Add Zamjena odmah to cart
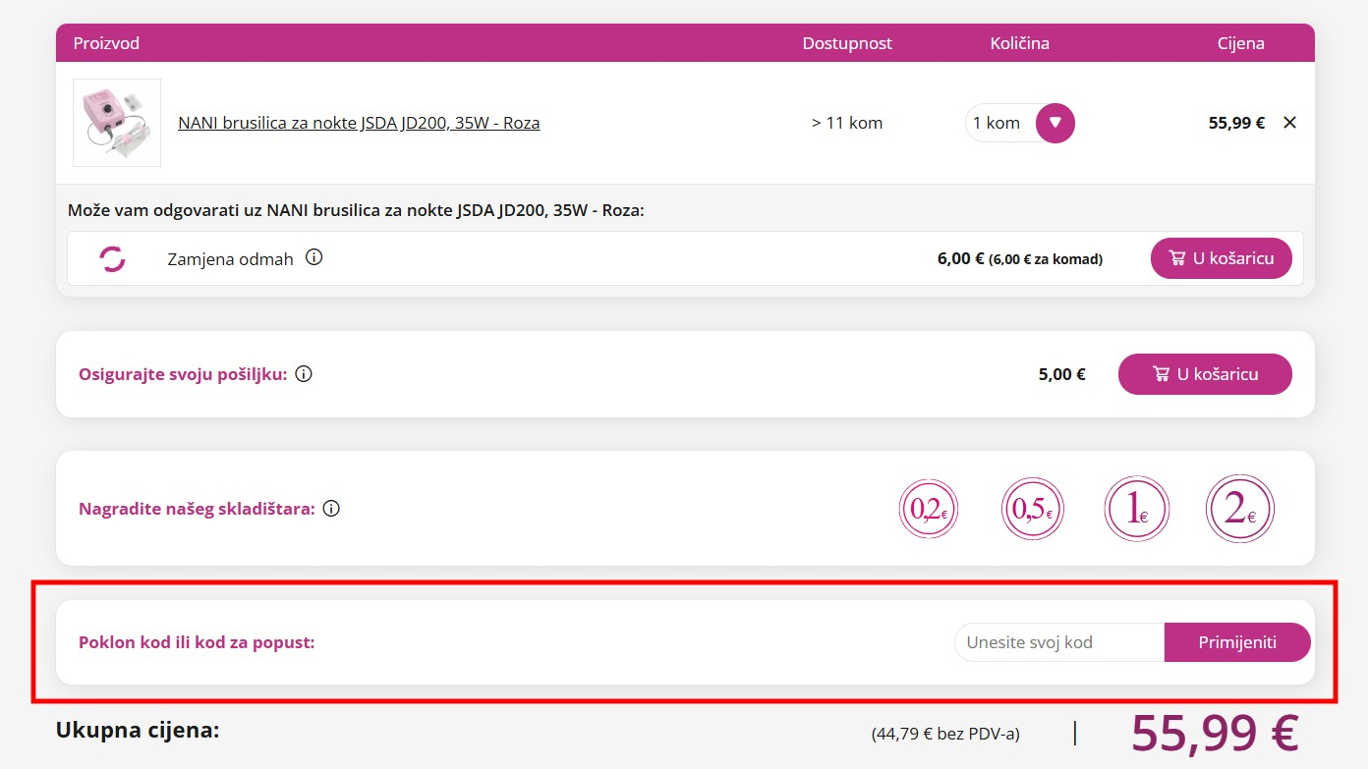Screen dimensions: 1368x769 point(1221,258)
